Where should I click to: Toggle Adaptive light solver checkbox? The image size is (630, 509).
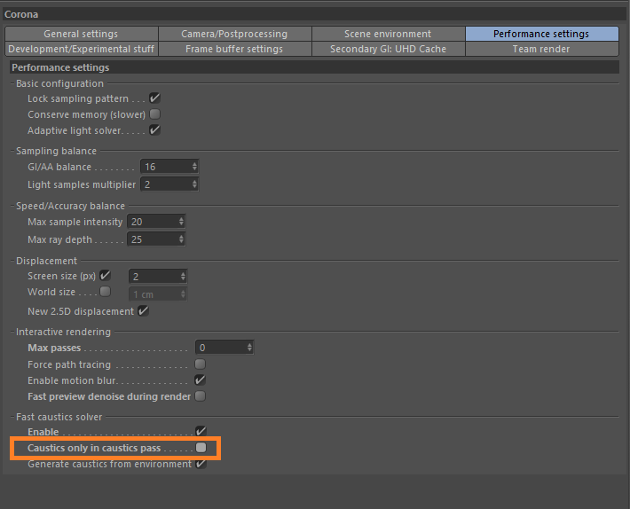point(154,130)
